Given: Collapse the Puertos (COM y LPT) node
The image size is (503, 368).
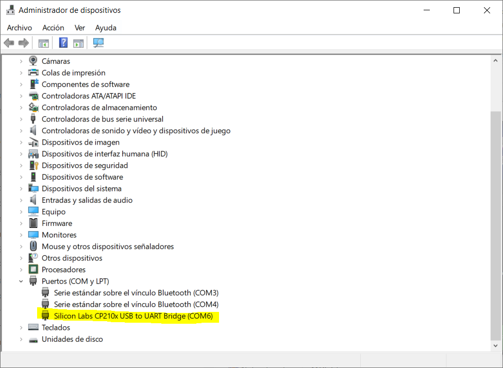Looking at the screenshot, I should point(21,281).
